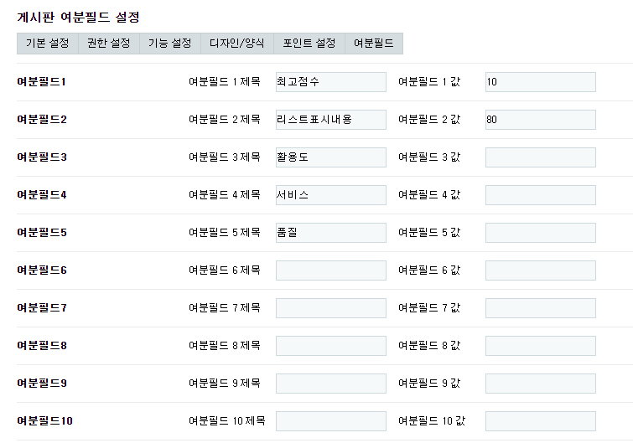Switch to the 권한 설정 tab
633x443 pixels.
pos(108,44)
